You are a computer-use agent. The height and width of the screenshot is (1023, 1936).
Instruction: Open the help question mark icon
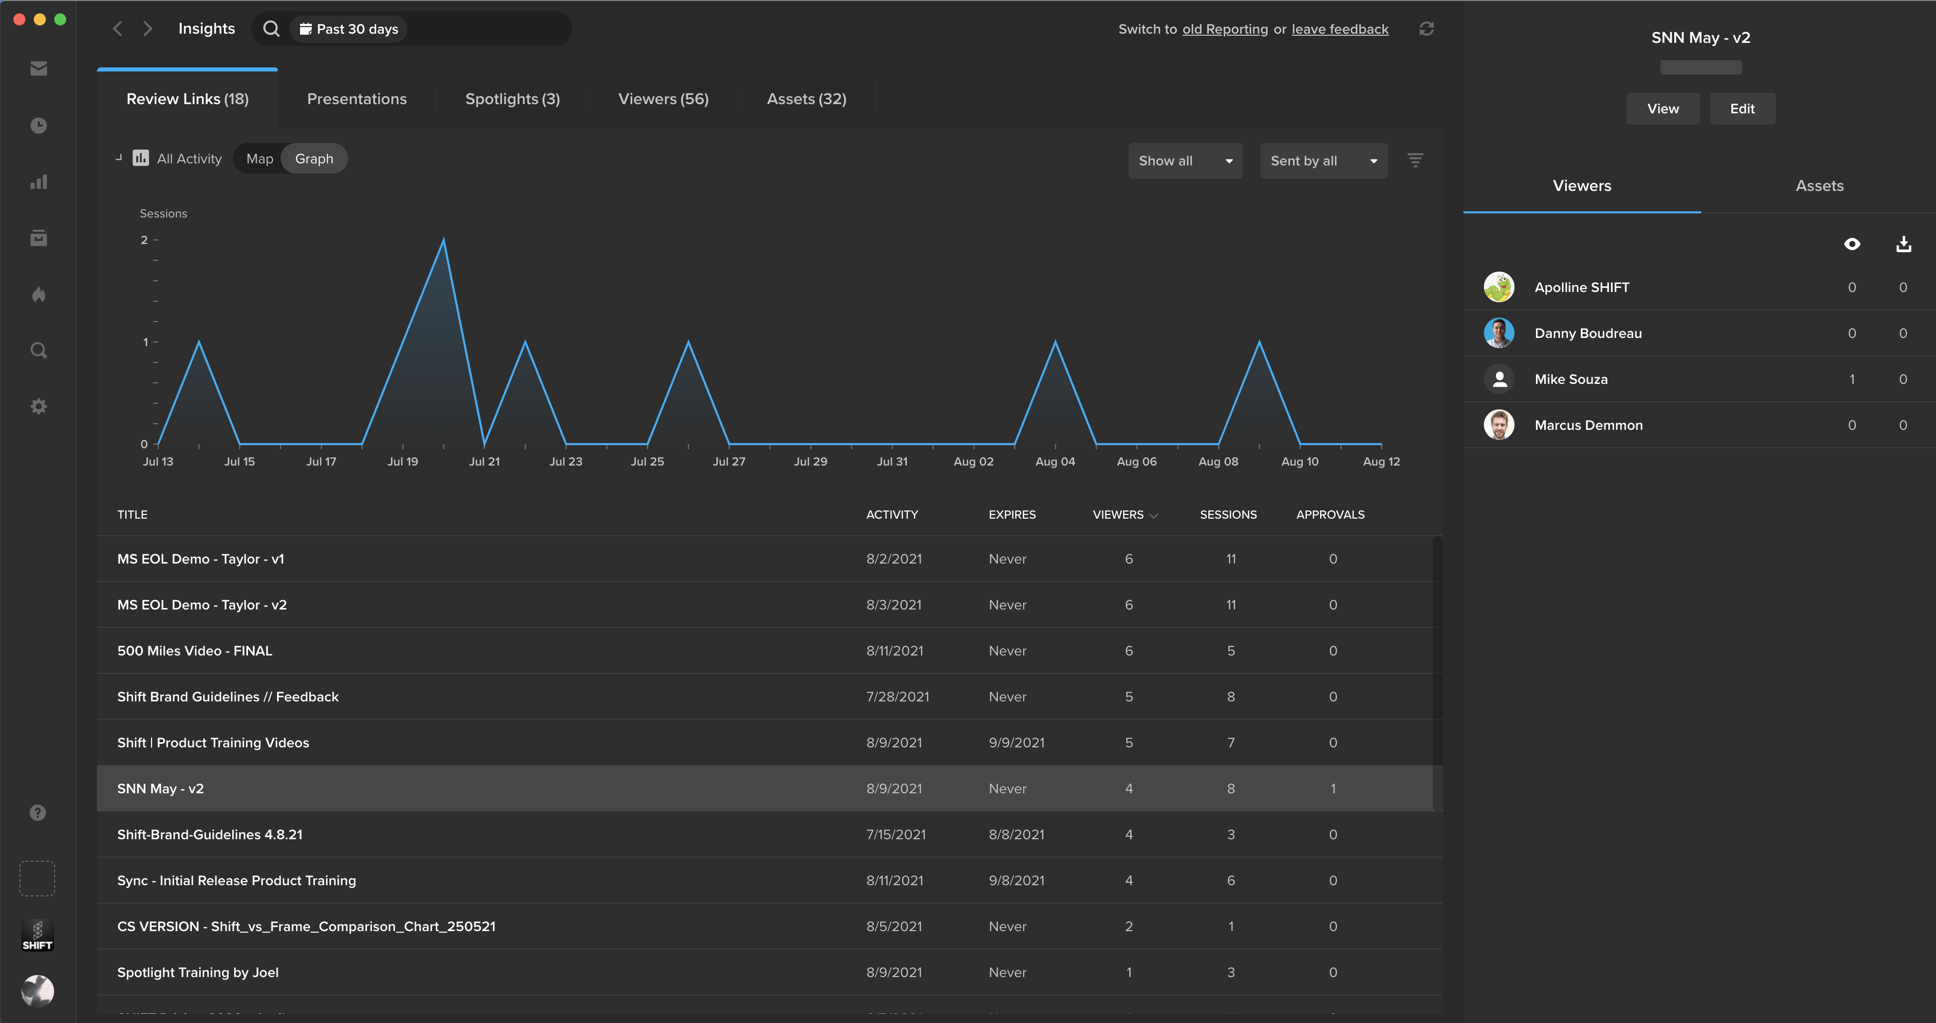tap(38, 813)
